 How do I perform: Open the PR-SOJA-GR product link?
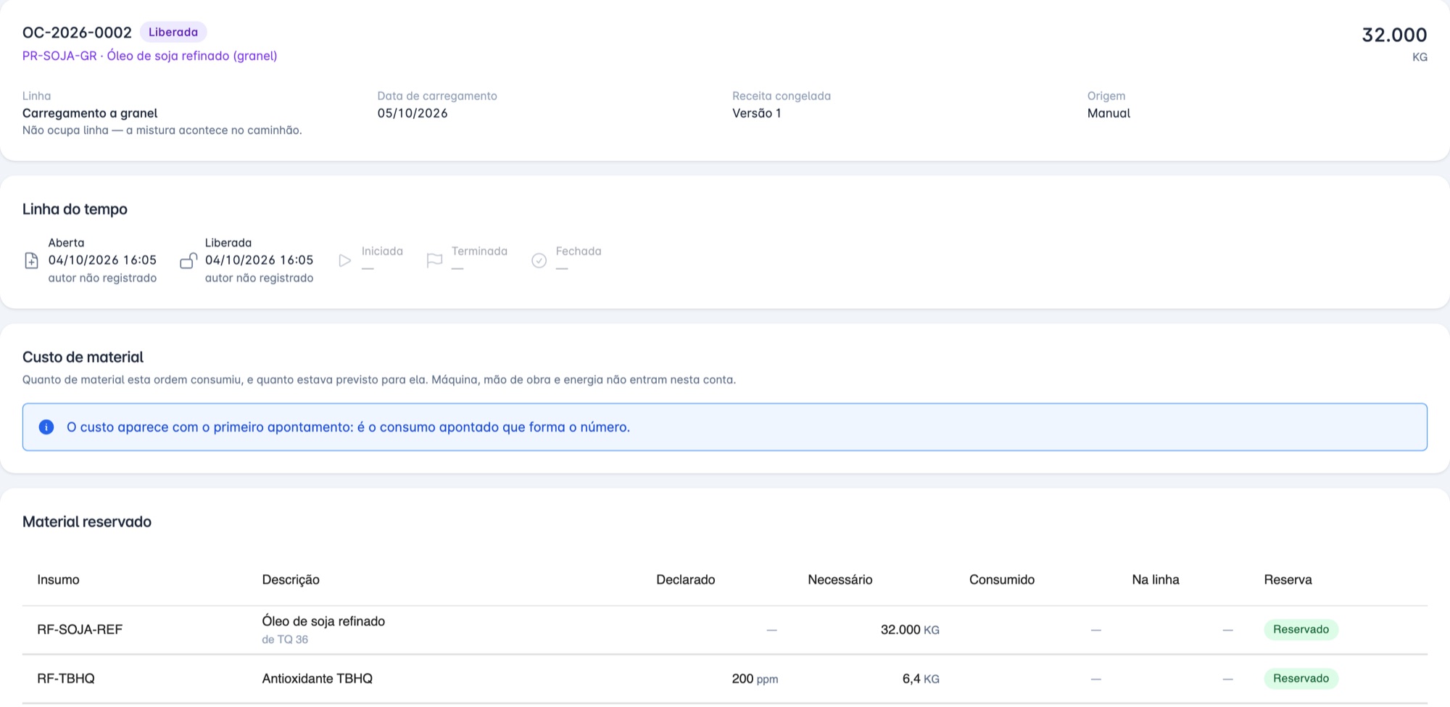(x=149, y=56)
